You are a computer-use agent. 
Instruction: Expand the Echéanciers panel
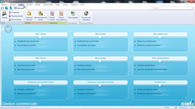[186, 98]
